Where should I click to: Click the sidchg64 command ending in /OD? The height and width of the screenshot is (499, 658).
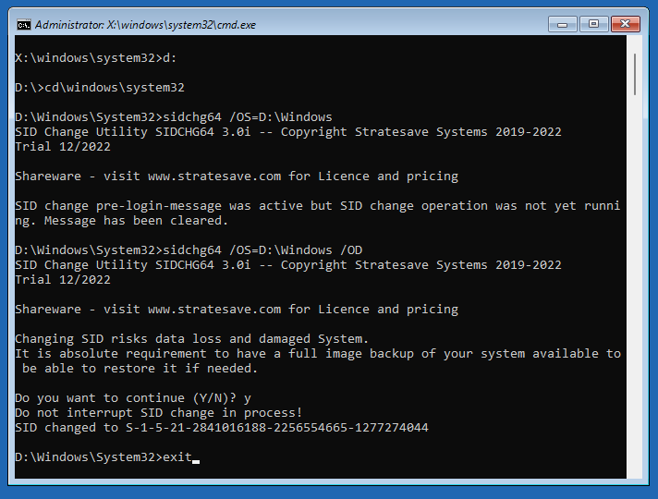[x=189, y=250]
